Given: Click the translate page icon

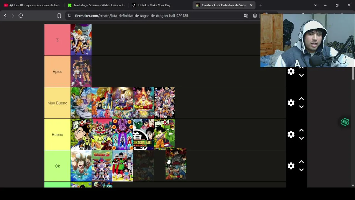Looking at the screenshot, I should [246, 16].
